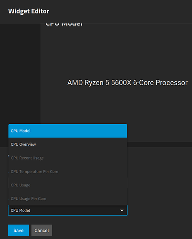Click the dropdown arrow in the CPU Model select
The height and width of the screenshot is (239, 192).
tap(122, 210)
